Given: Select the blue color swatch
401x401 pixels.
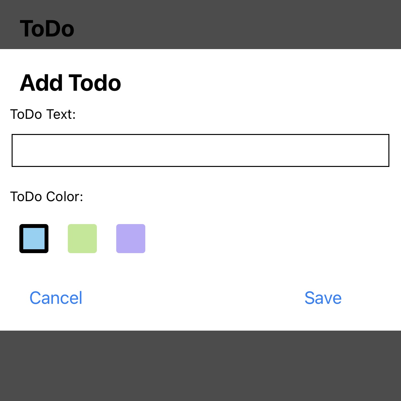Looking at the screenshot, I should pyautogui.click(x=34, y=239).
